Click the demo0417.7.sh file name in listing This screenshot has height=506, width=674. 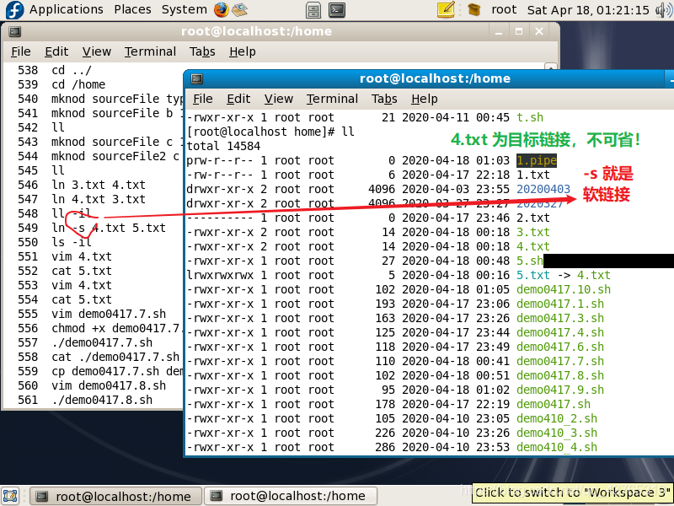click(x=560, y=362)
